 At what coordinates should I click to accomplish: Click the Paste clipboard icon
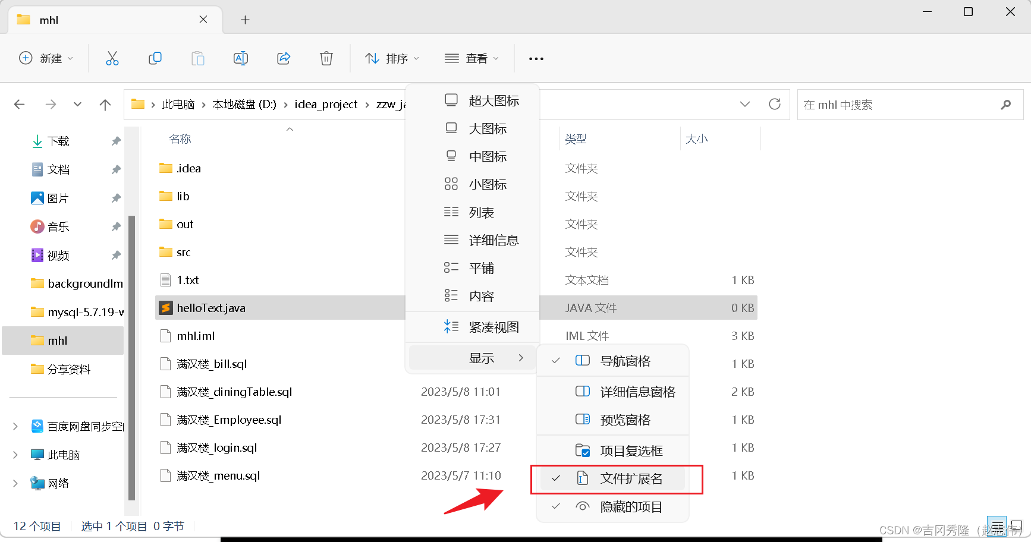(198, 58)
